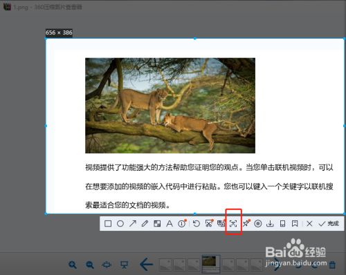The image size is (346, 275).
Task: Undo the last annotation
Action: [x=197, y=224]
